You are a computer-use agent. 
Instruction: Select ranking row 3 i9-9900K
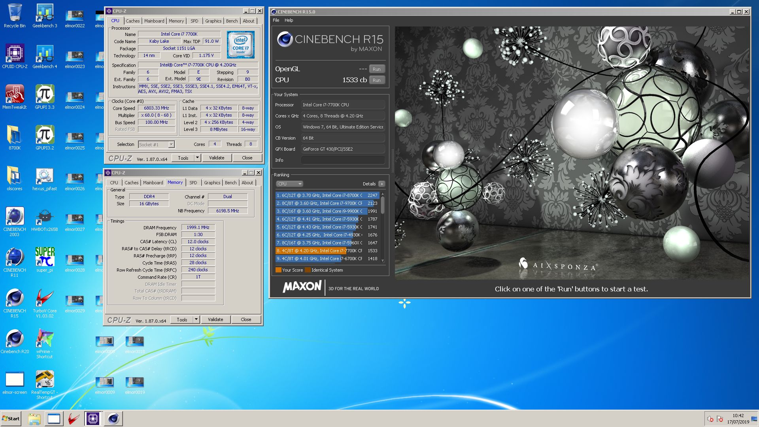(327, 211)
